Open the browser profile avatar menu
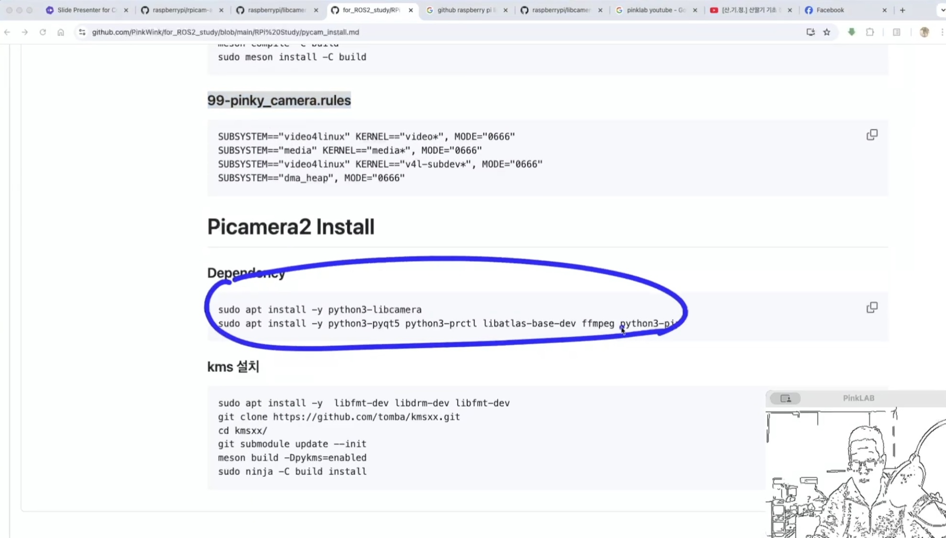This screenshot has width=946, height=538. click(x=924, y=32)
